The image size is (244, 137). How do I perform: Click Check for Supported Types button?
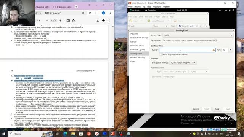pos(175,72)
